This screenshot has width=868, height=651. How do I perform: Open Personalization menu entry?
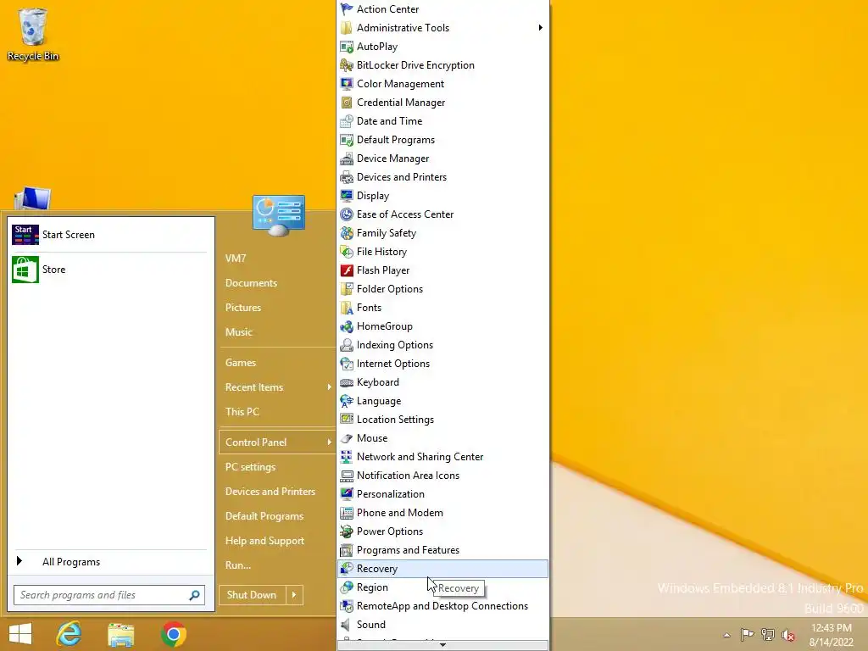tap(442, 494)
